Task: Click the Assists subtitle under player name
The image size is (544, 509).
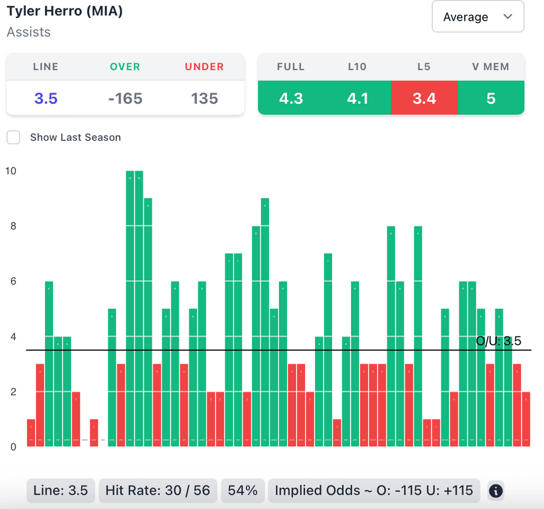Action: [29, 32]
